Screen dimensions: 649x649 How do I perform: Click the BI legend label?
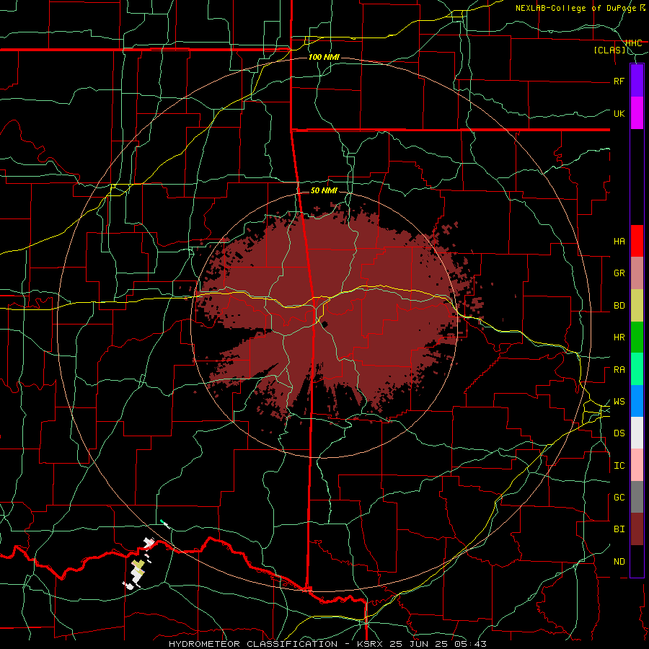coord(619,529)
